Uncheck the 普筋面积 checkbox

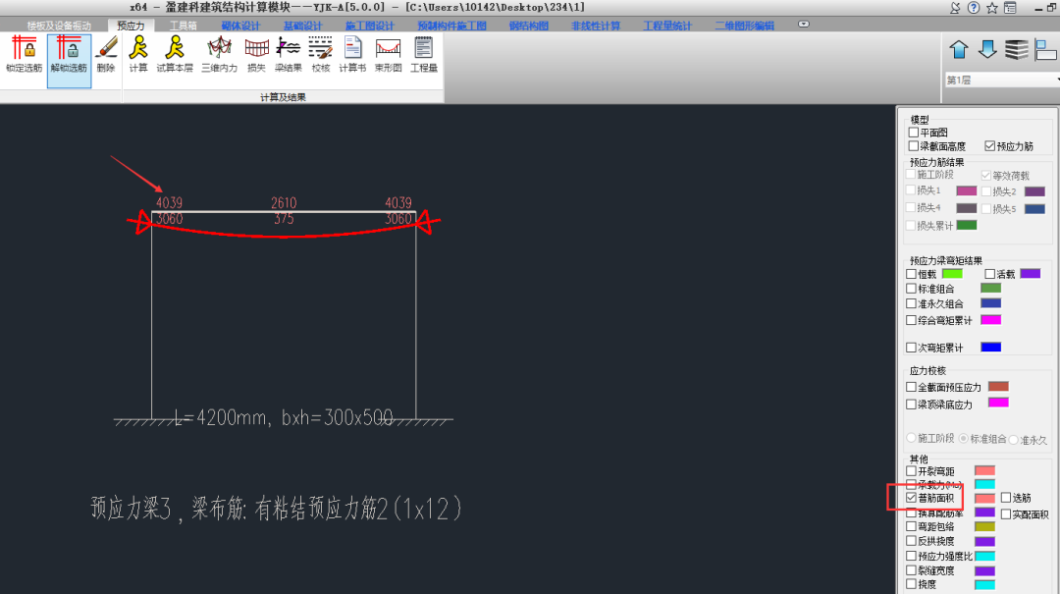[911, 498]
